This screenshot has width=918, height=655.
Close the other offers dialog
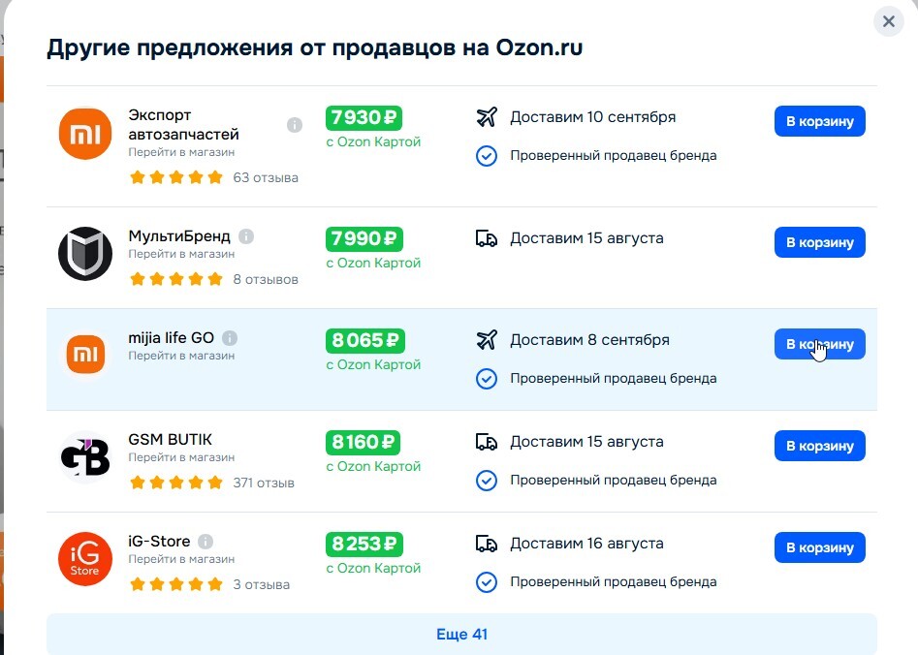click(888, 21)
